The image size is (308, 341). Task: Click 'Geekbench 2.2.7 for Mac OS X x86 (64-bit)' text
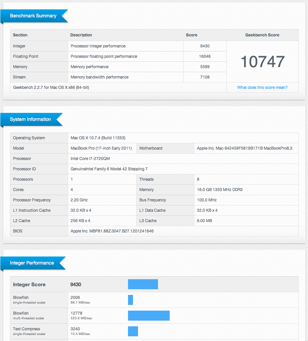click(51, 88)
